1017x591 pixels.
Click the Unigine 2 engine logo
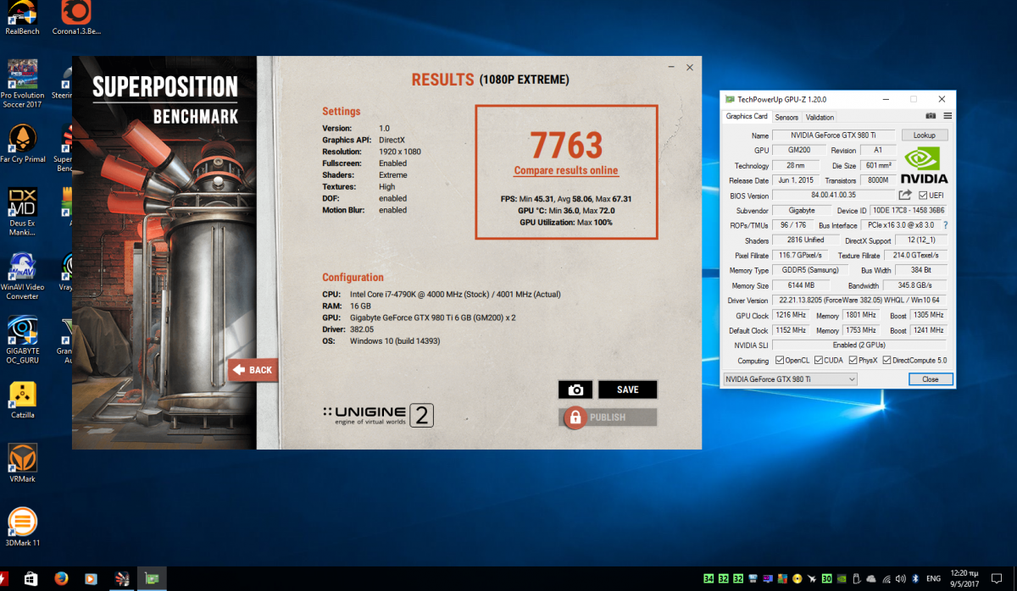coord(379,415)
